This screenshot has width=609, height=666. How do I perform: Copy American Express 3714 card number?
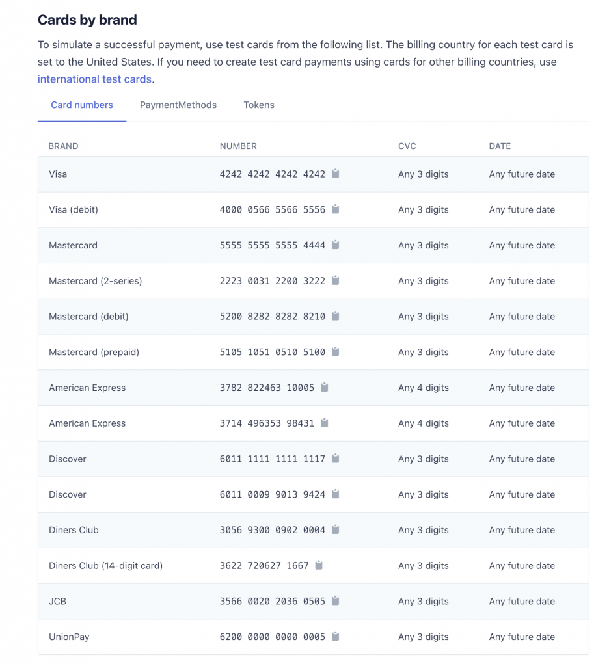click(x=324, y=423)
